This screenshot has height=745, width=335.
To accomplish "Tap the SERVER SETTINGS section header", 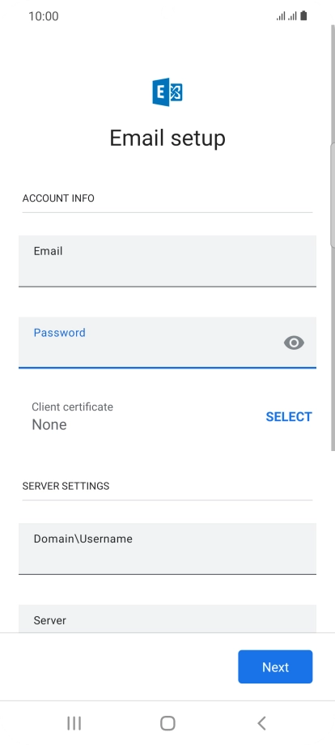I will point(66,486).
